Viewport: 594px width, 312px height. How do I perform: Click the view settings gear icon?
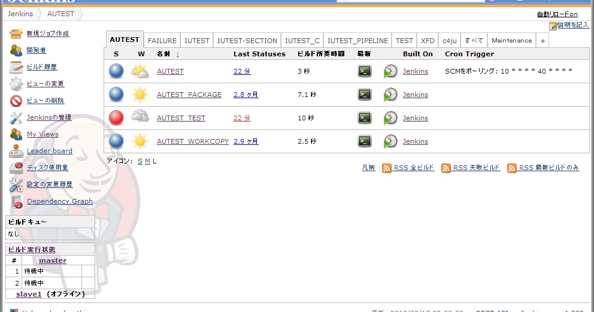coord(16,84)
